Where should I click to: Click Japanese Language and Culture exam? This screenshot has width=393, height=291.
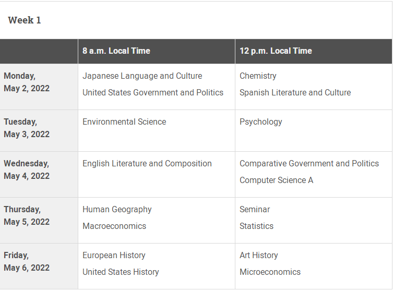click(x=142, y=76)
